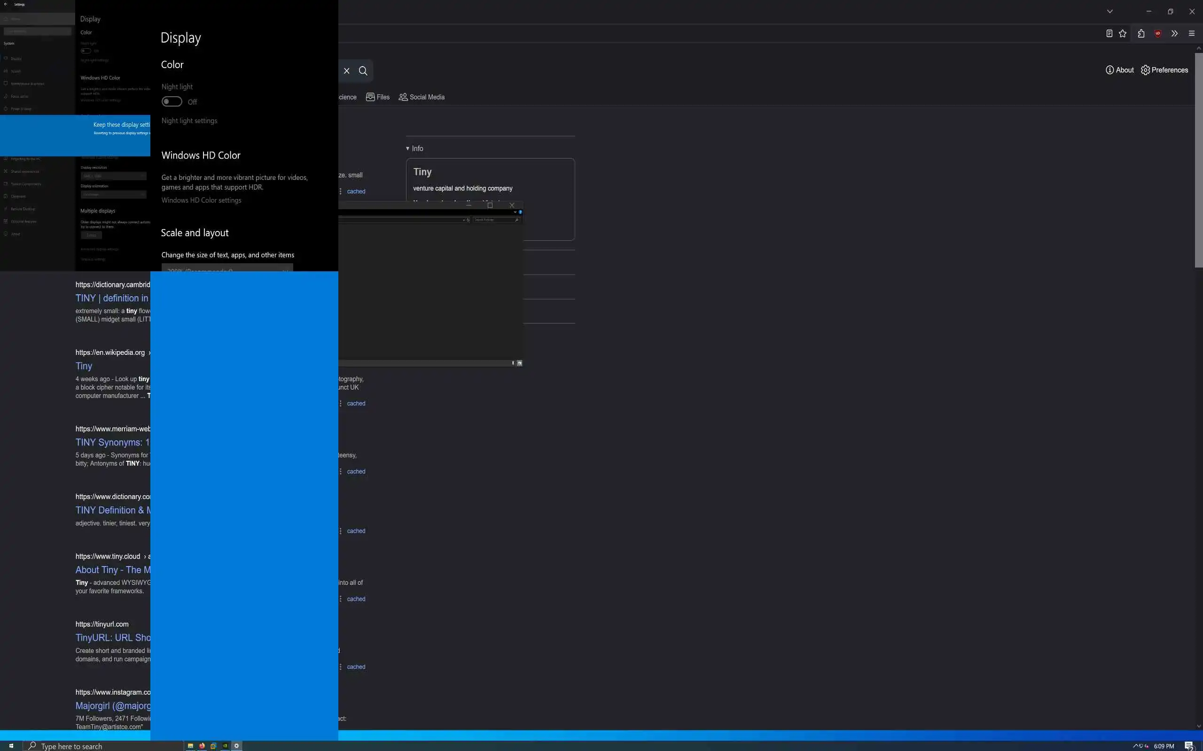Open the list all tabs dropdown arrow
This screenshot has height=751, width=1203.
(x=1109, y=11)
